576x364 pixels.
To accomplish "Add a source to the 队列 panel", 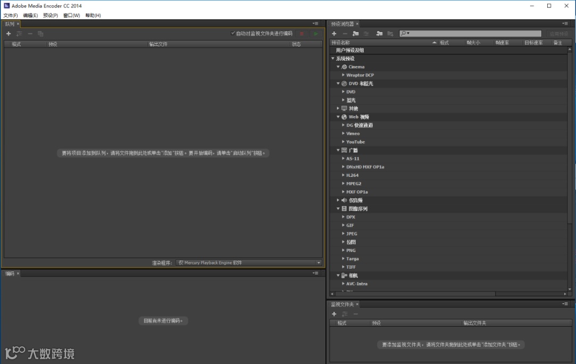I will 9,34.
